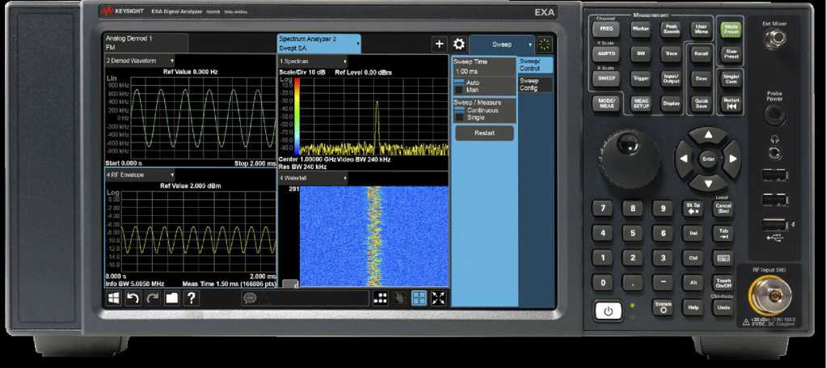Viewport: 826px width, 368px height.
Task: Click the undo arrow in bottom toolbar
Action: (x=133, y=298)
